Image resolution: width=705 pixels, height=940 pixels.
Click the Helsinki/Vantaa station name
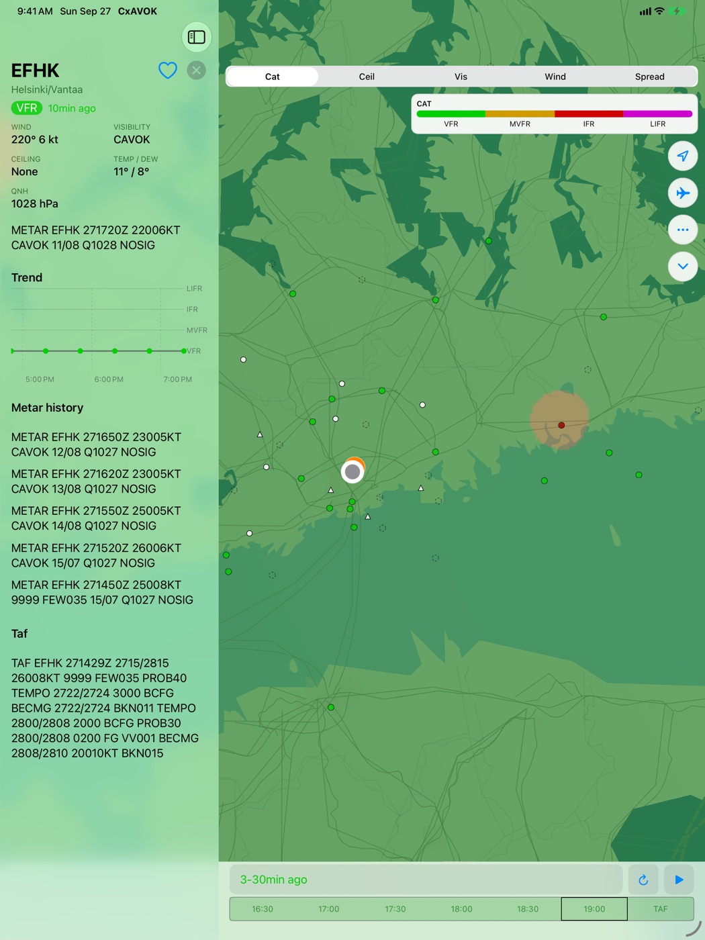tap(47, 89)
